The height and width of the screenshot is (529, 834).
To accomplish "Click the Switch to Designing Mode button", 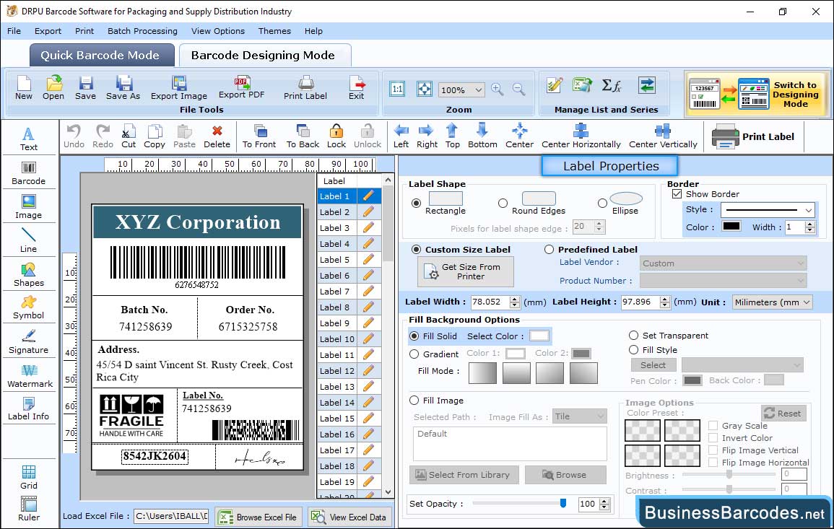I will pos(757,94).
